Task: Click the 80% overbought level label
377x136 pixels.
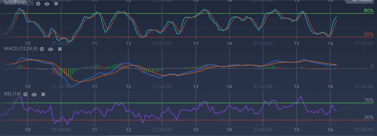Action: point(369,11)
